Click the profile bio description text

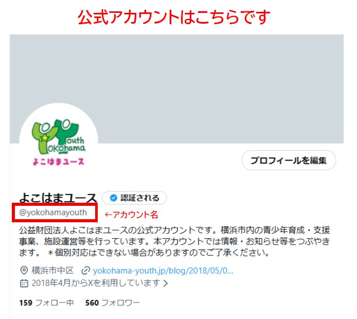(174, 241)
